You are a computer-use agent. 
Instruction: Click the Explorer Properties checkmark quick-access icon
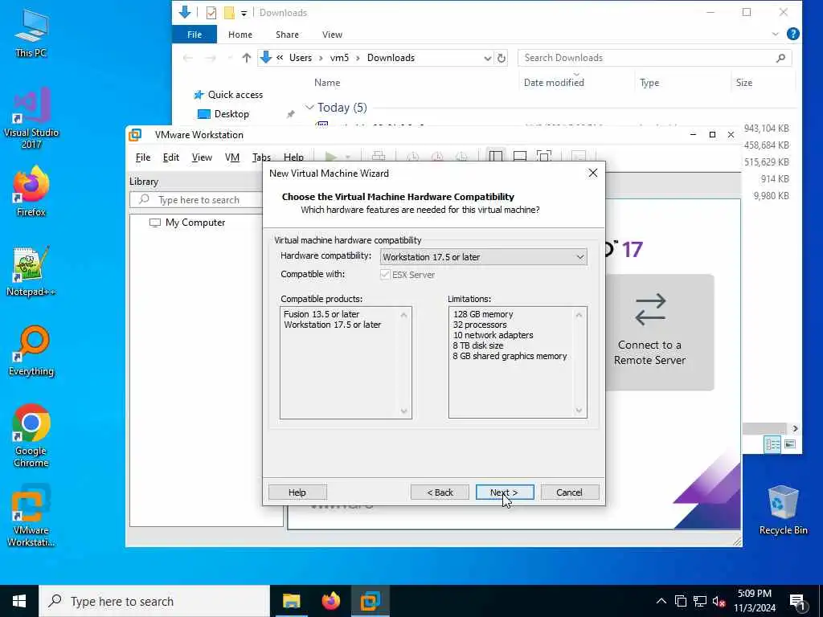[x=211, y=13]
